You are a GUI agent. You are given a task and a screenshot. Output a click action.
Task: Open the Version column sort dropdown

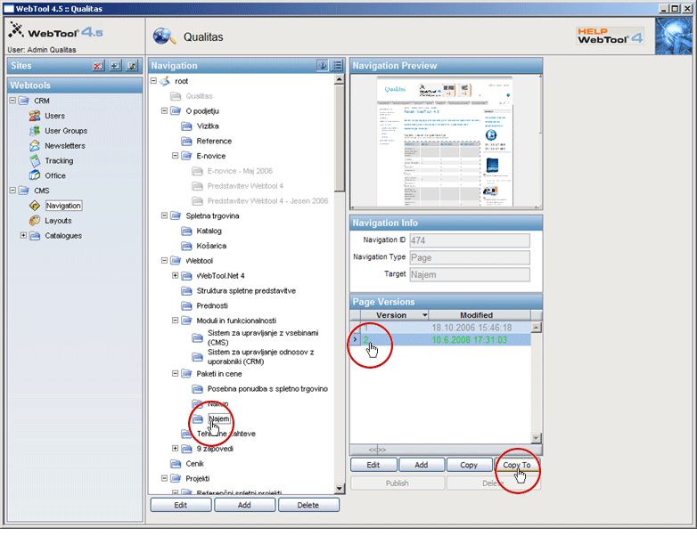coord(424,315)
